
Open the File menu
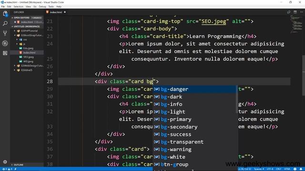point(3,7)
